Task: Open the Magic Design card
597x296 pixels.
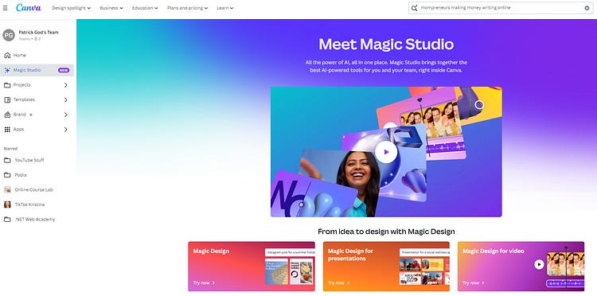Action: click(252, 267)
